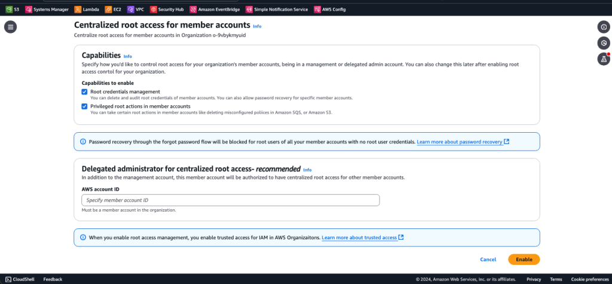Click Info link next to Delegated administrator heading

tap(308, 170)
